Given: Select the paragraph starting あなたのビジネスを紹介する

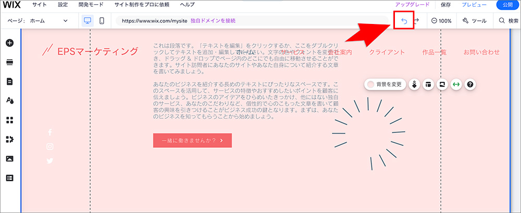Looking at the screenshot, I should pyautogui.click(x=246, y=100).
